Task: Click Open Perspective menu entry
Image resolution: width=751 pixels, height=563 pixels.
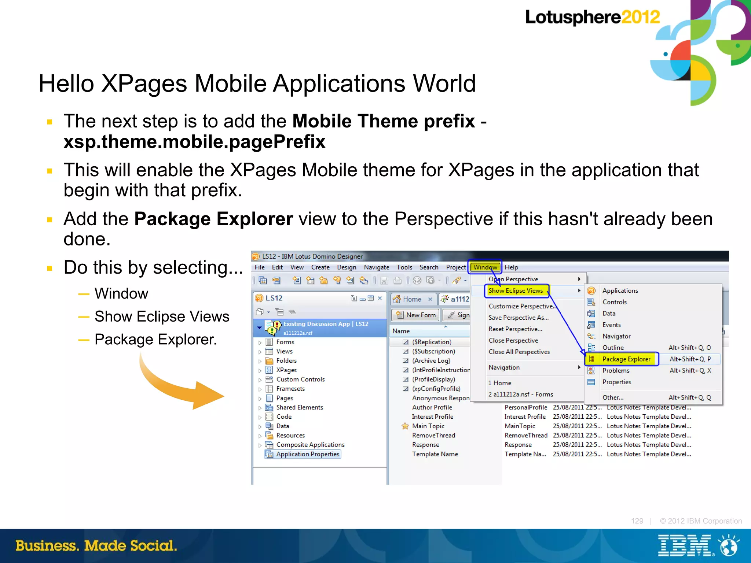Action: tap(528, 279)
